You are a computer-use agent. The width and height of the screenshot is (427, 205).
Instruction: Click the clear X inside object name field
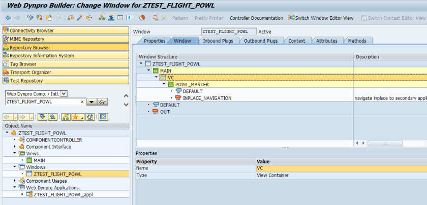(x=82, y=102)
